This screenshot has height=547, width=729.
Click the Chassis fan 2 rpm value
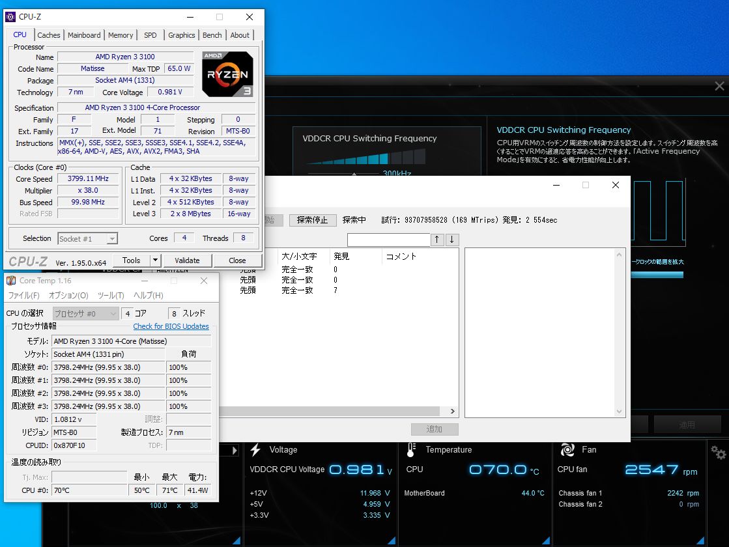pyautogui.click(x=689, y=504)
